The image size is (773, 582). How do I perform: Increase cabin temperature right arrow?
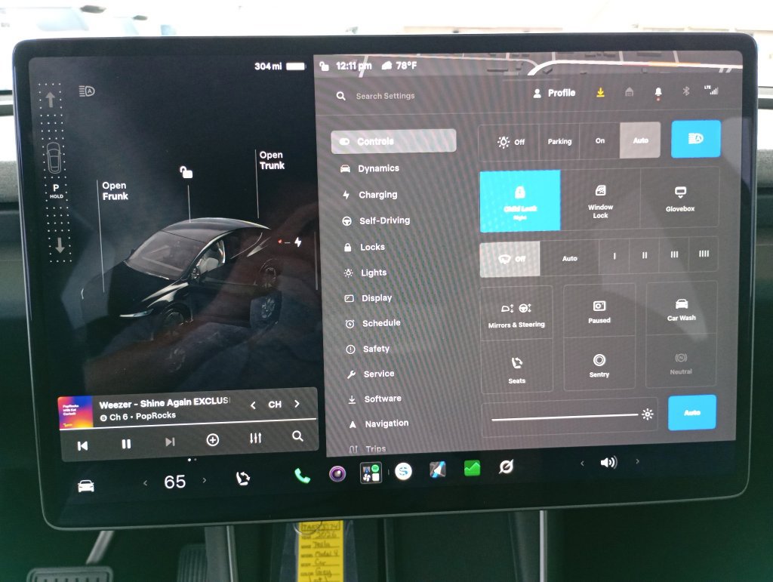coord(204,480)
